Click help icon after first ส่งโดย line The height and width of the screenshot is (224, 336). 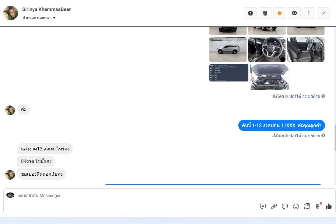323,96
